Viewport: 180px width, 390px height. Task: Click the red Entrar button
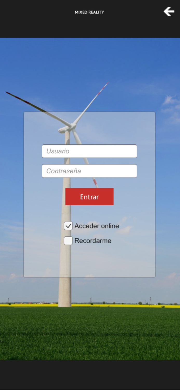coord(89,197)
